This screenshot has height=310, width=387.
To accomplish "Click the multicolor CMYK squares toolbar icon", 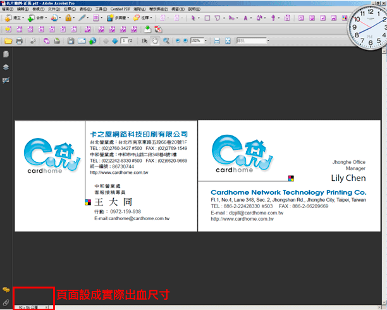I will pos(344,18).
